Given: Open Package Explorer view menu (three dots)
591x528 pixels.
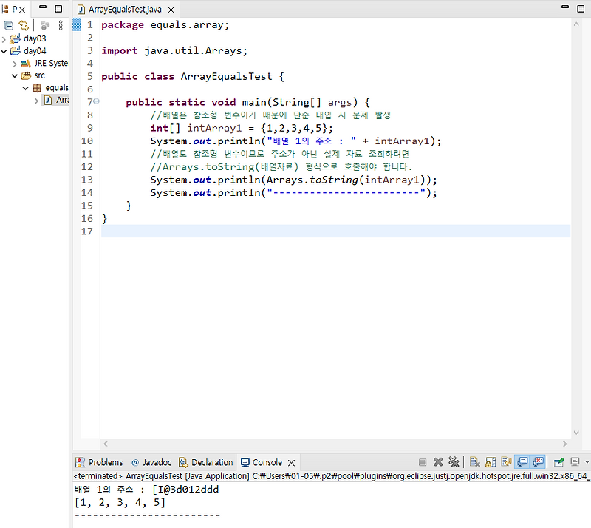Looking at the screenshot, I should (x=61, y=24).
